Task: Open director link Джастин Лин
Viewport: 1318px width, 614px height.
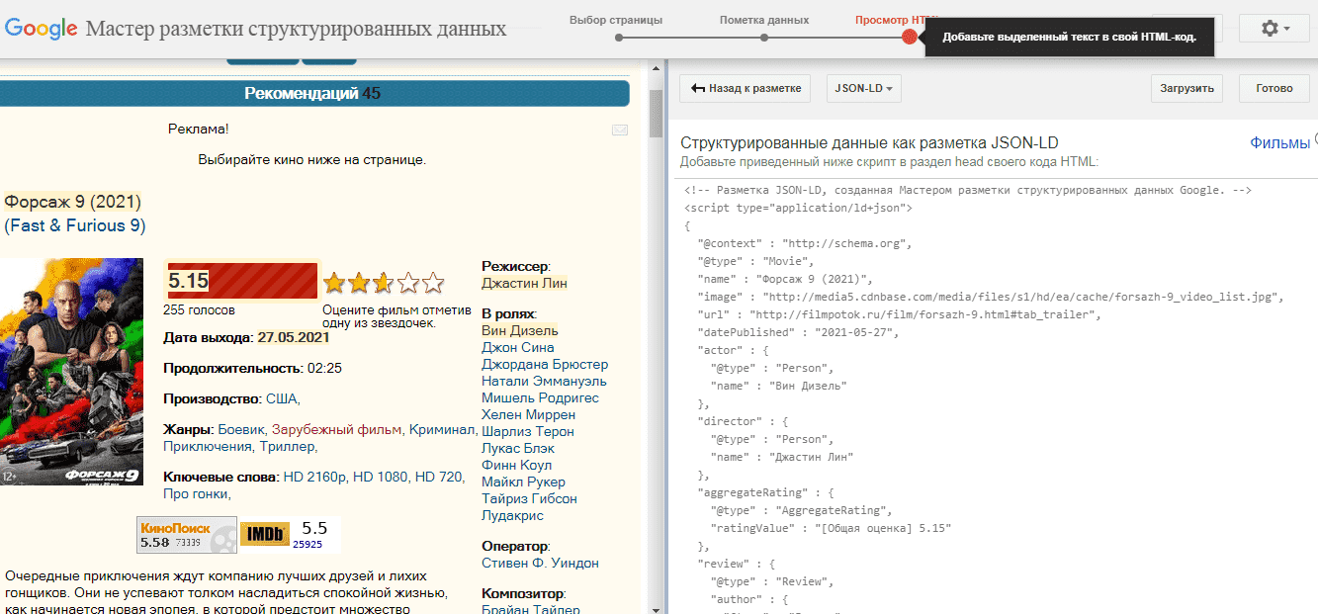Action: (x=524, y=283)
